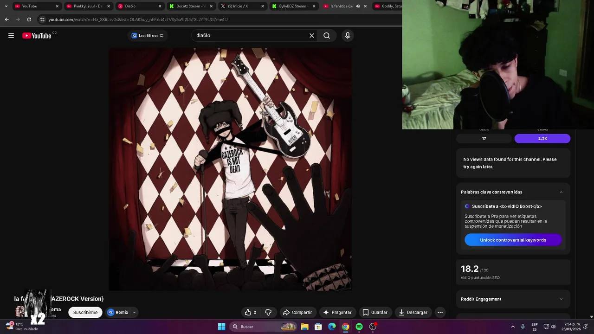The height and width of the screenshot is (334, 594).
Task: Expand the Reddit Engagement section
Action: 561,299
